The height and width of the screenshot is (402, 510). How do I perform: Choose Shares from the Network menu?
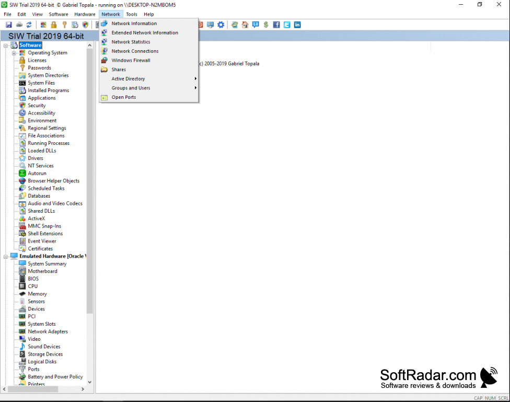(148, 70)
